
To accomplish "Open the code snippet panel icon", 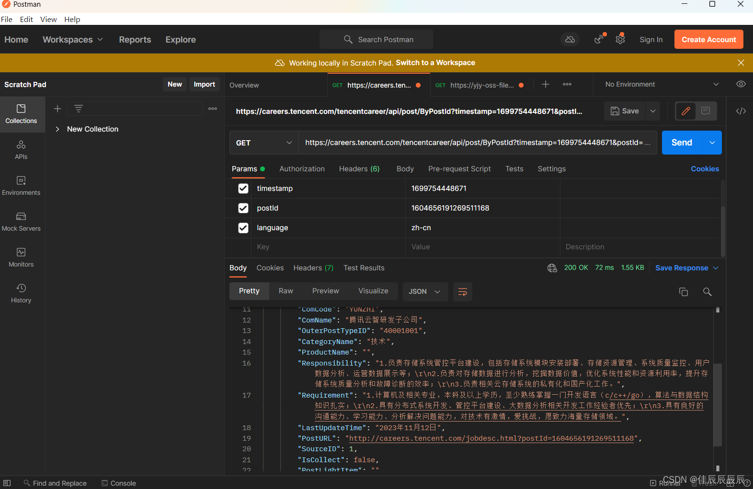I will tap(741, 111).
